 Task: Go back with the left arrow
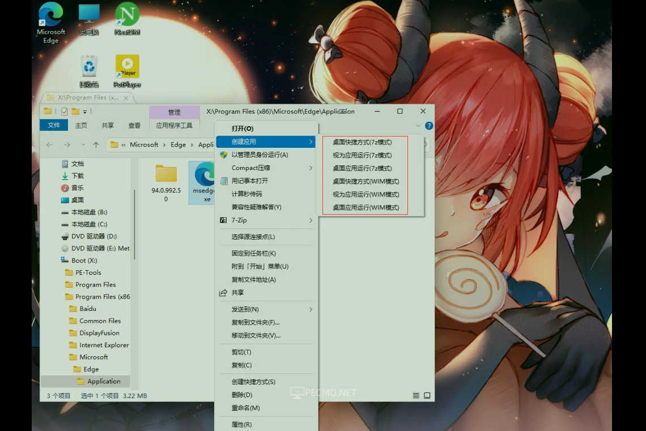tap(49, 145)
